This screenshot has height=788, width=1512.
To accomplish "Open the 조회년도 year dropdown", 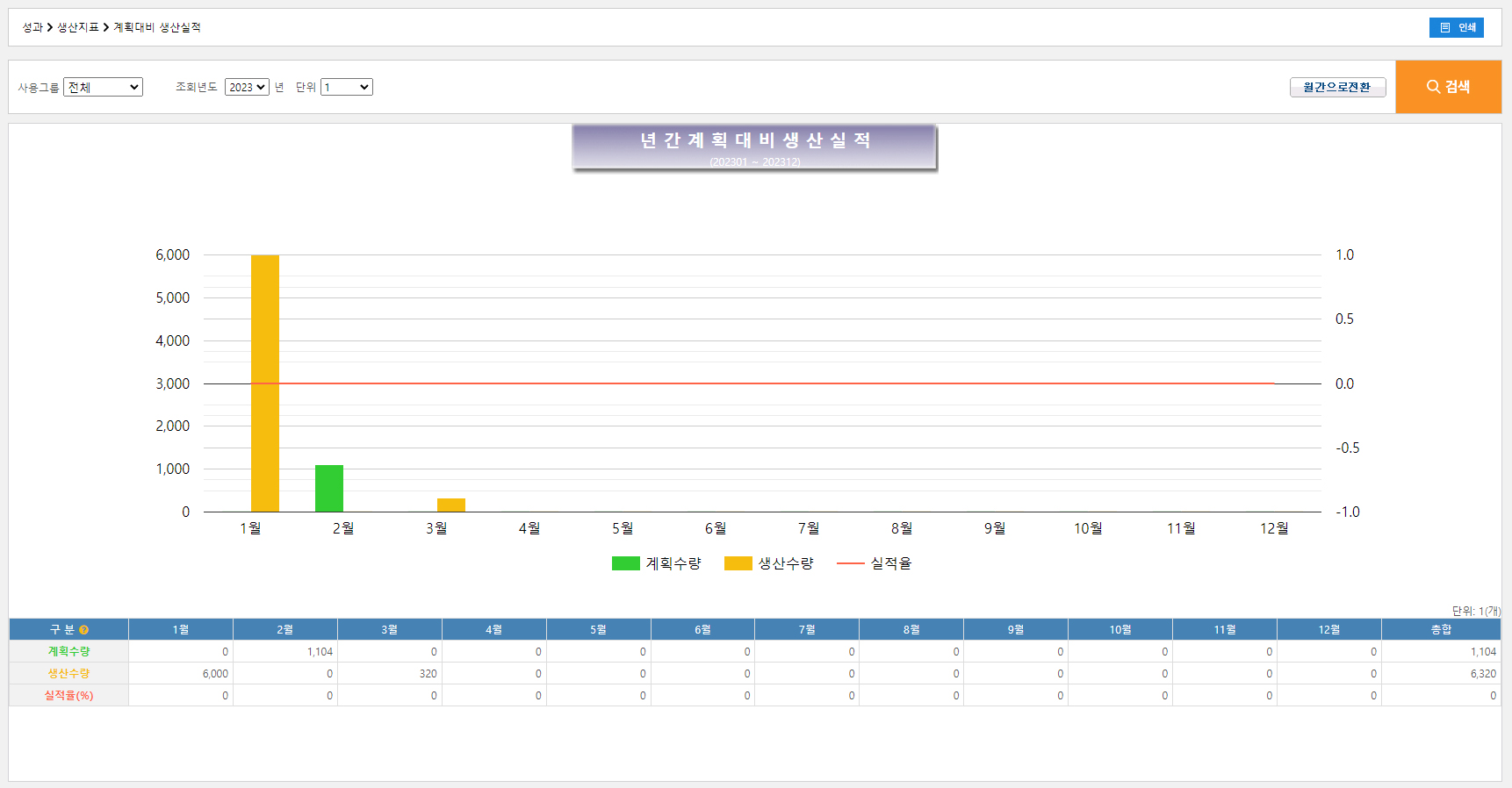I will pyautogui.click(x=247, y=87).
